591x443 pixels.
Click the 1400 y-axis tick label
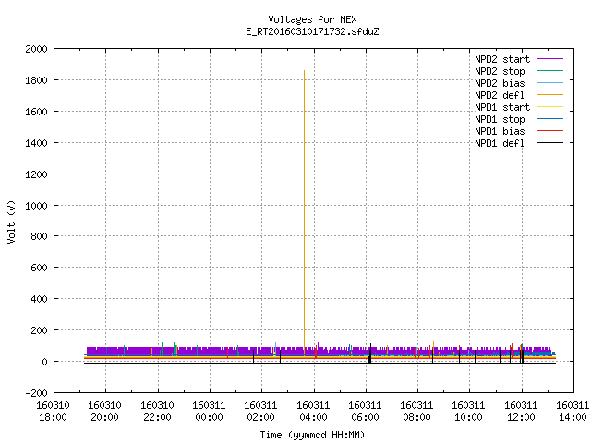tap(36, 143)
